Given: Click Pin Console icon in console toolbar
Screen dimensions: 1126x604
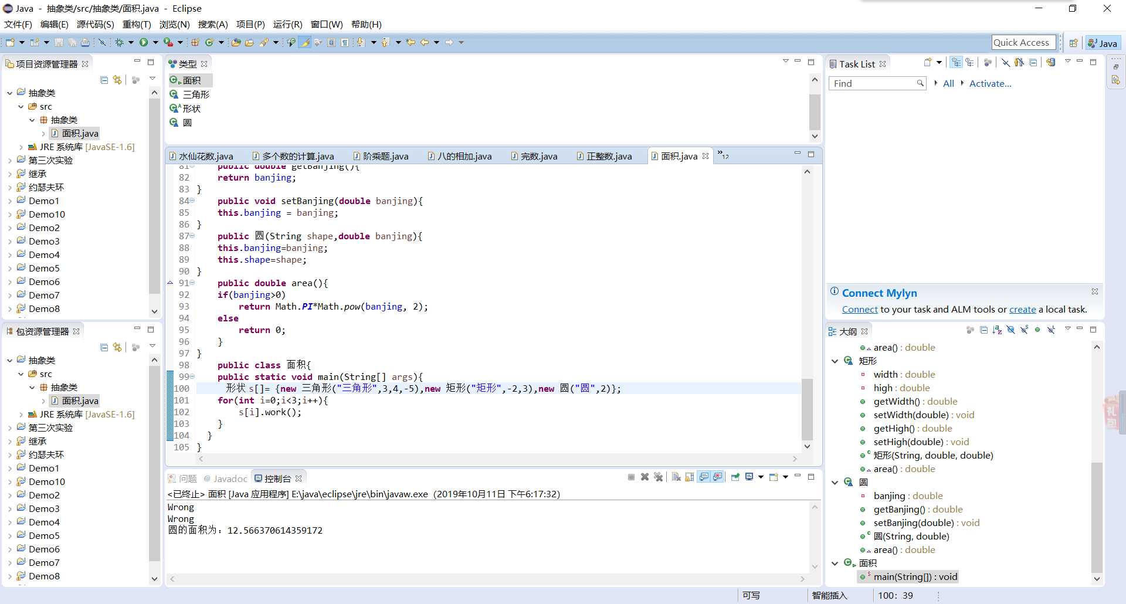Looking at the screenshot, I should [x=735, y=477].
